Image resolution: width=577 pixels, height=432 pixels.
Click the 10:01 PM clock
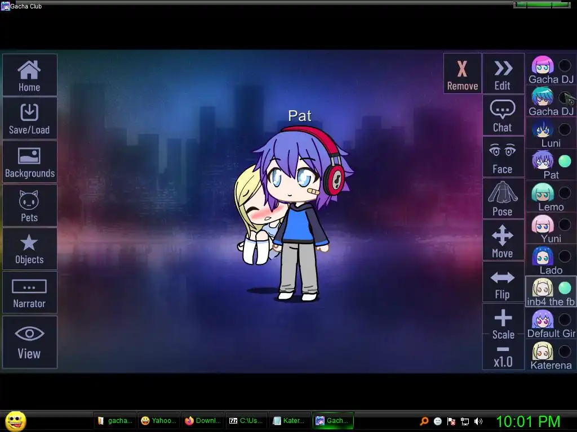coord(529,421)
